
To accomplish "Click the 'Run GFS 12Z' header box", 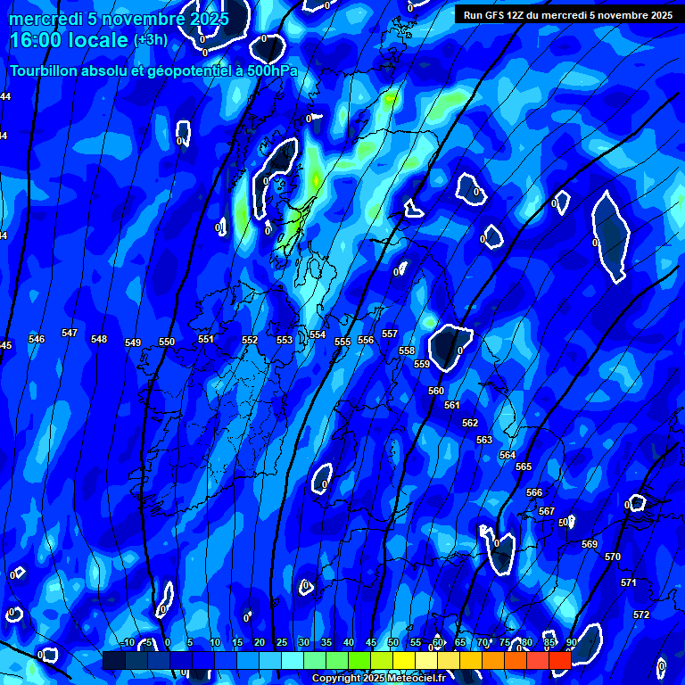I will coord(567,15).
